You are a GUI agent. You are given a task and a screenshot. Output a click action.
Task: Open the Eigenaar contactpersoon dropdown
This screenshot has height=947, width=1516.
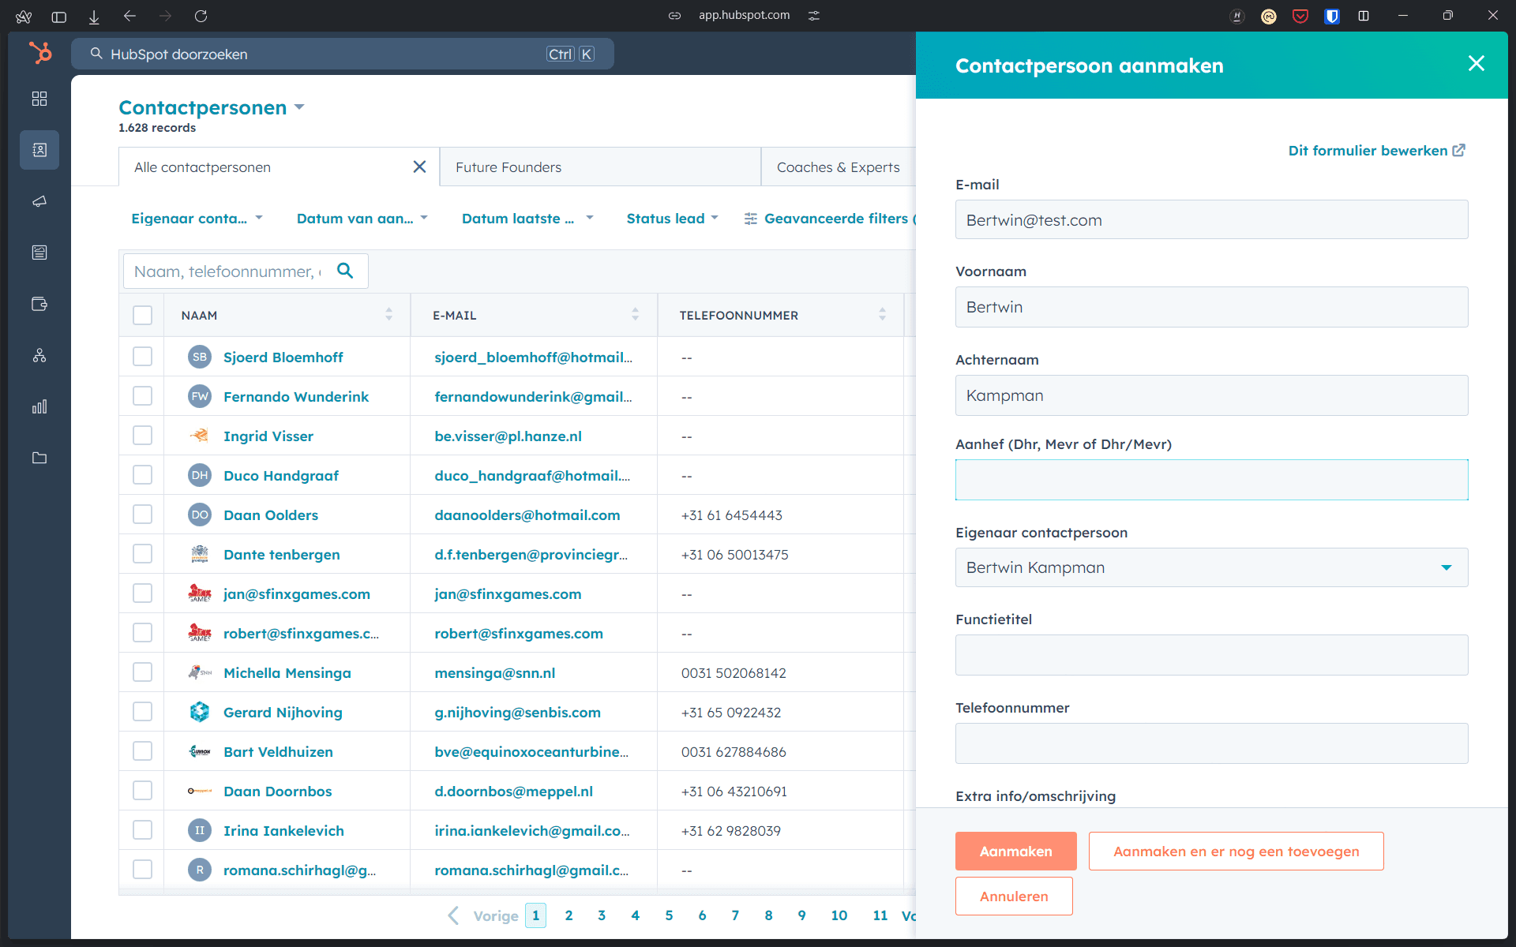pyautogui.click(x=1211, y=567)
